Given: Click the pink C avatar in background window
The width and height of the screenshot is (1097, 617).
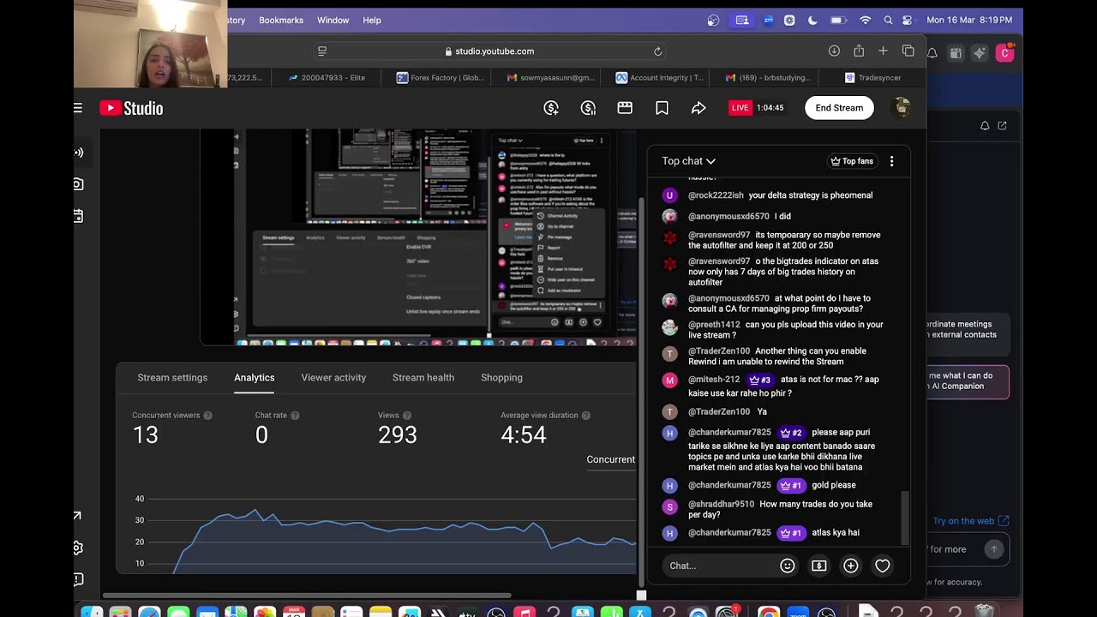Looking at the screenshot, I should click(1005, 53).
